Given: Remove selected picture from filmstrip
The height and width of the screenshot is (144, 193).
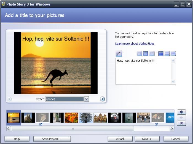Looking at the screenshot, I should pyautogui.click(x=181, y=123).
